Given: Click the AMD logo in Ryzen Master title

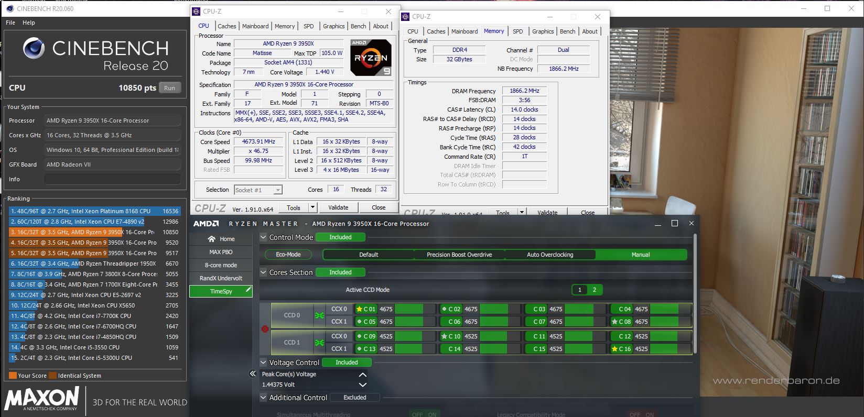Looking at the screenshot, I should pos(206,224).
